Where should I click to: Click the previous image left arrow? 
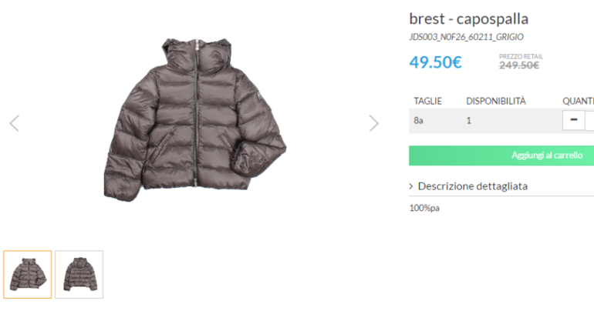point(14,123)
